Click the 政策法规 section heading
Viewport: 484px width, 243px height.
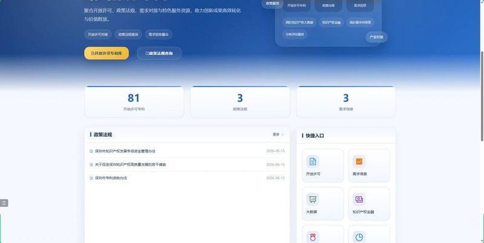pos(103,134)
